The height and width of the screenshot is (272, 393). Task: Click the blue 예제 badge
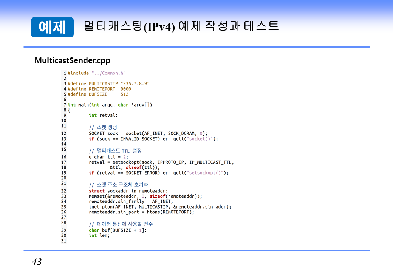click(x=52, y=27)
